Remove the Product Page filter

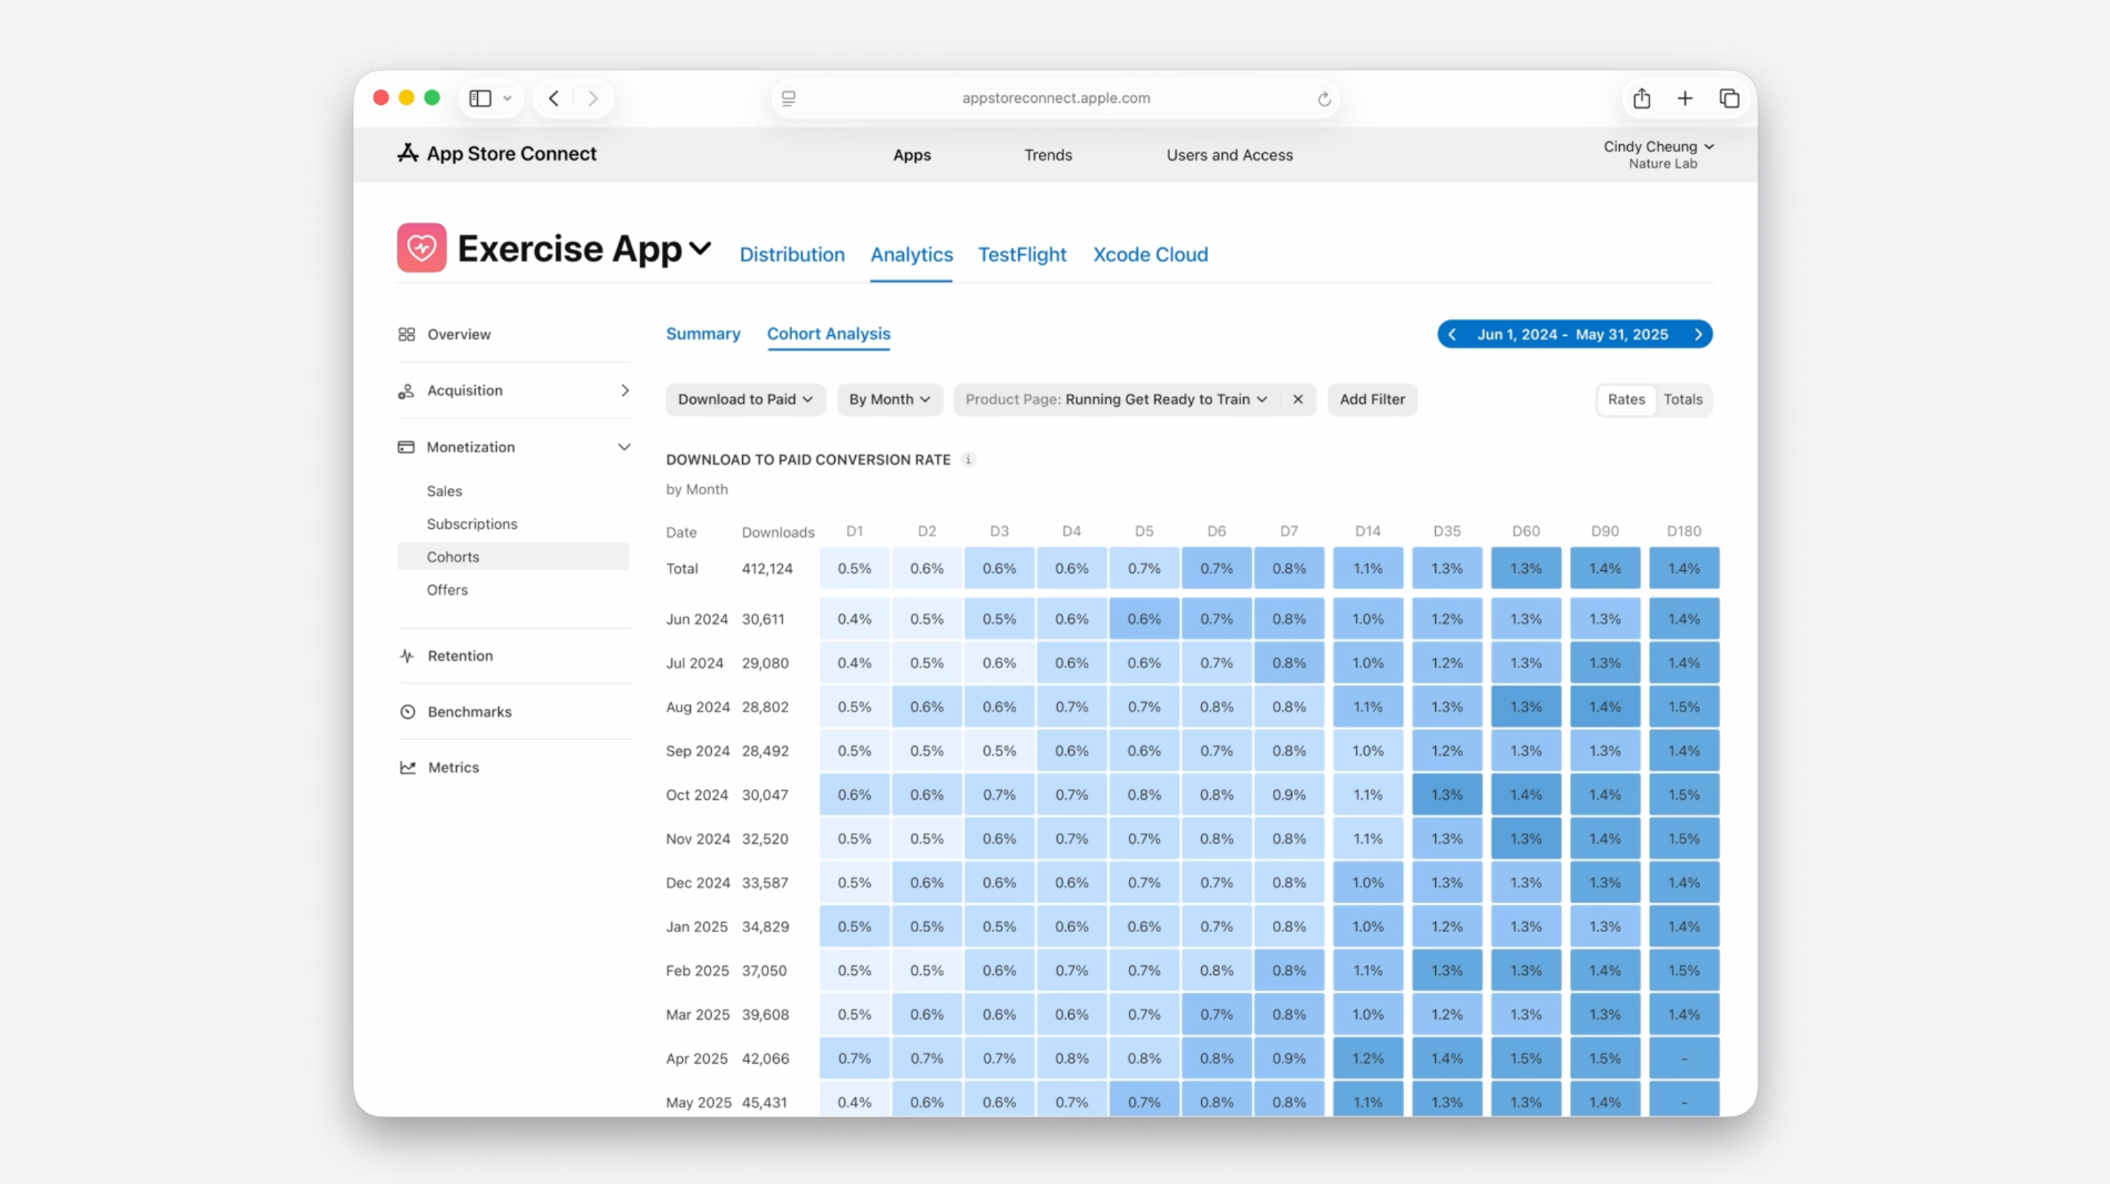pos(1298,399)
